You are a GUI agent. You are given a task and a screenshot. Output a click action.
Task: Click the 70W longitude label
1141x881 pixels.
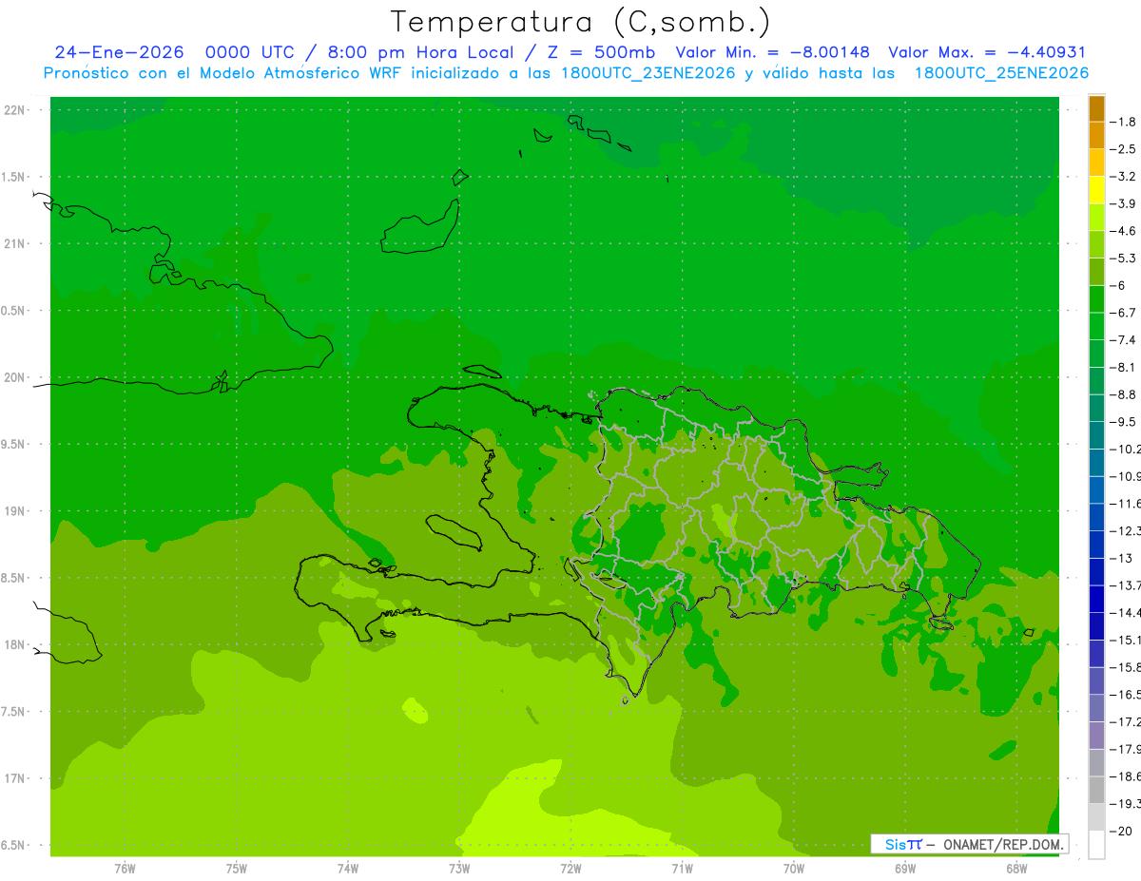click(794, 869)
